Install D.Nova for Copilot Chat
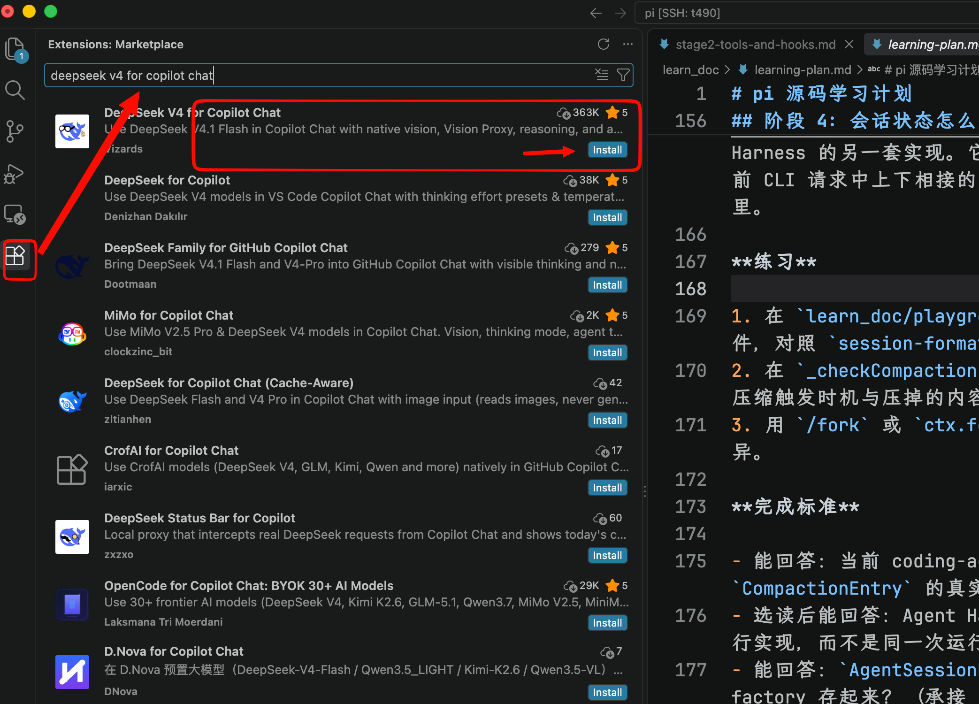Screen dimensions: 979x704 point(607,692)
